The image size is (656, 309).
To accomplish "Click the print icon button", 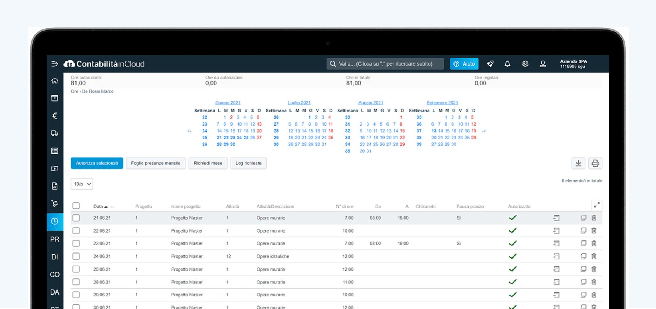I will 595,163.
